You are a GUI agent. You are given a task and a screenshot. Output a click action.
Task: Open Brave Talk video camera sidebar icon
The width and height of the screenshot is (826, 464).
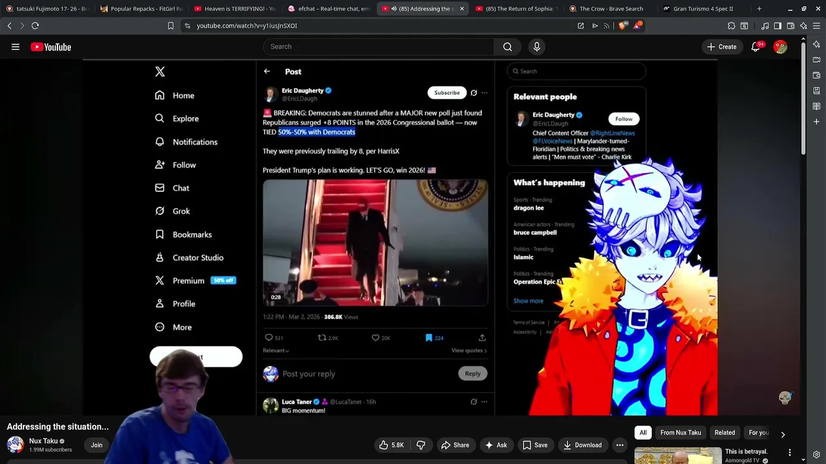coord(816,59)
